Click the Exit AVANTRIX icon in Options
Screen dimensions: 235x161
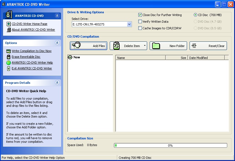(x=9, y=69)
